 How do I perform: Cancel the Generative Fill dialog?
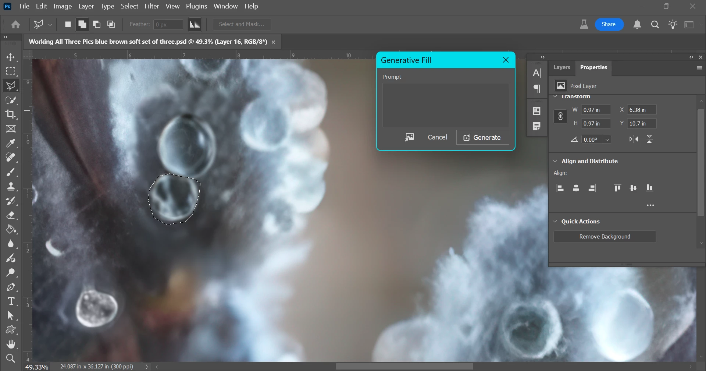point(437,137)
